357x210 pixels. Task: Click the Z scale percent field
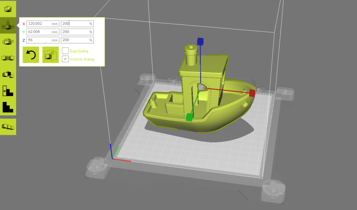[x=77, y=40]
